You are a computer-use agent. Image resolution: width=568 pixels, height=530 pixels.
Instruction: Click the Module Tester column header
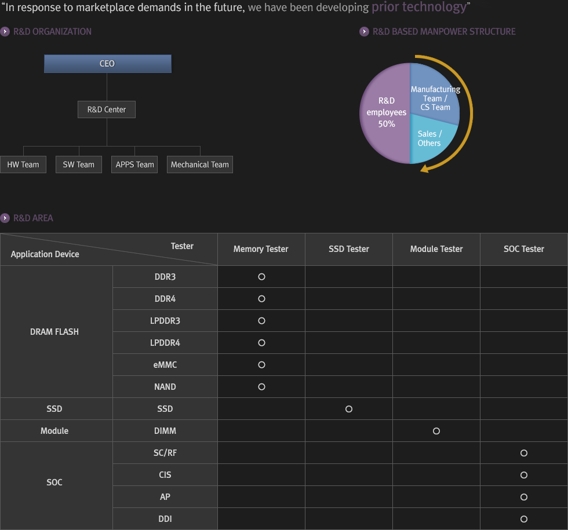(x=436, y=249)
